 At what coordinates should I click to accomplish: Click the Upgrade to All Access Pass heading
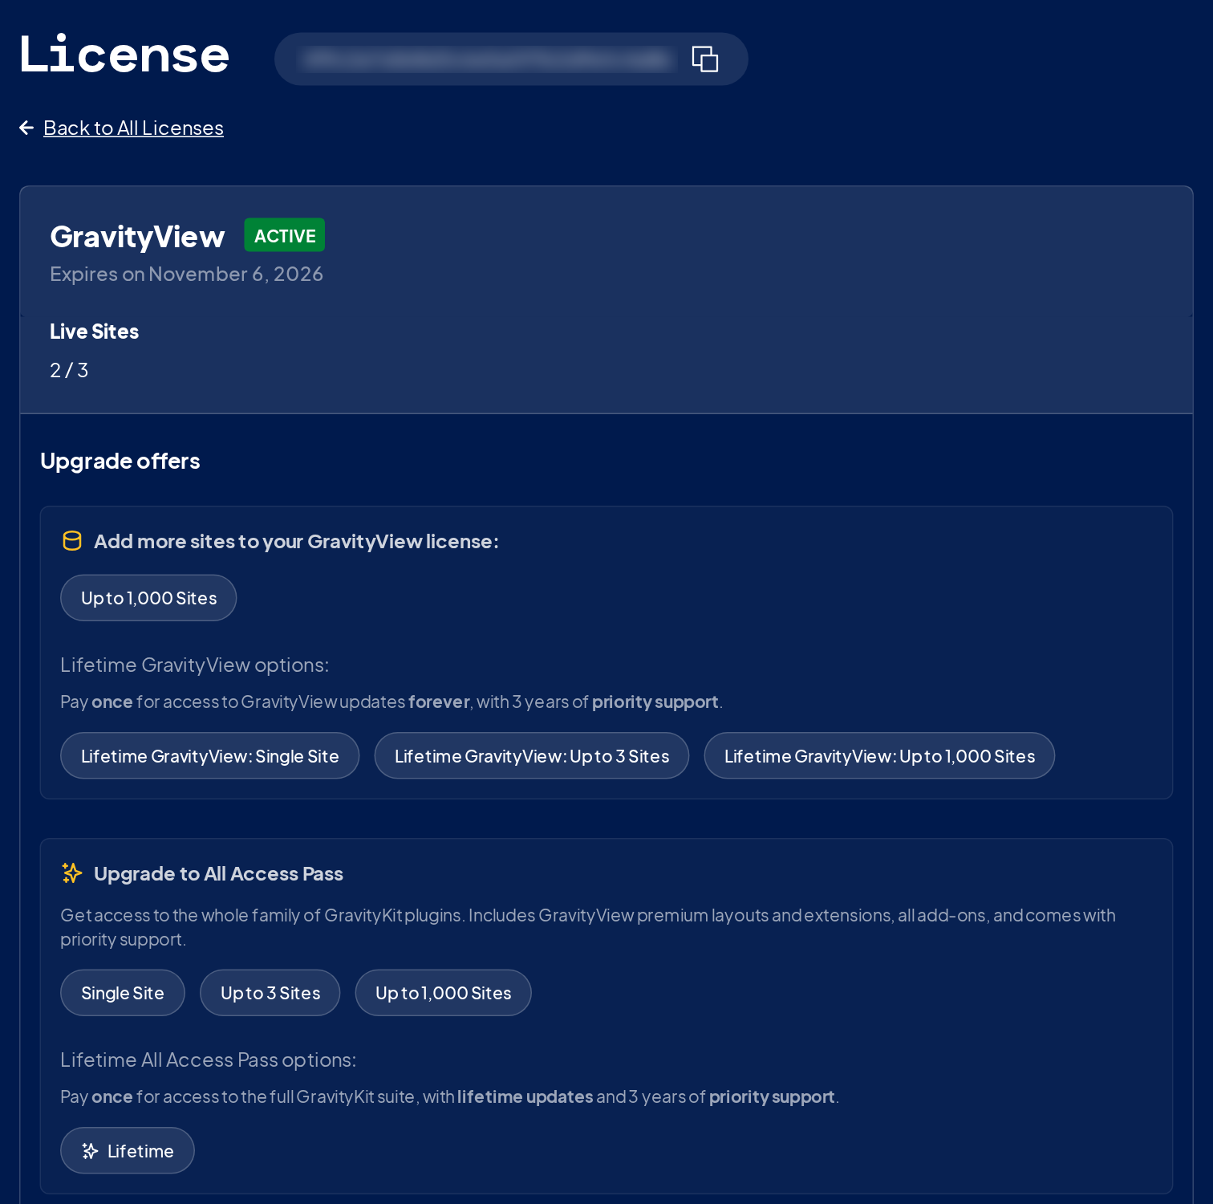click(218, 873)
